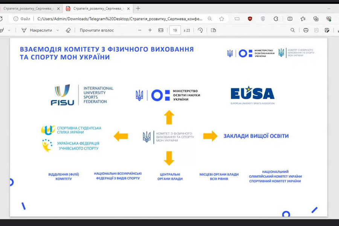Viewport: 339px width, 226px height.
Task: Switch page view layout
Action: coord(214,30)
